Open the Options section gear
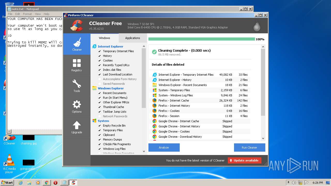Image resolution: width=331 pixels, height=186 pixels. point(77,106)
